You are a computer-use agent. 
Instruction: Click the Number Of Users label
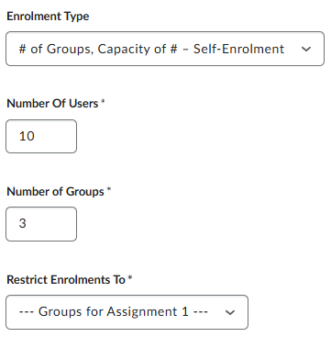(52, 104)
